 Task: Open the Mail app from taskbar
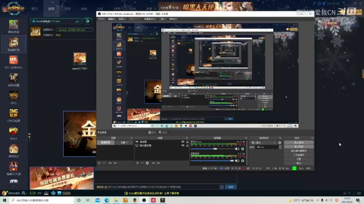98,200
